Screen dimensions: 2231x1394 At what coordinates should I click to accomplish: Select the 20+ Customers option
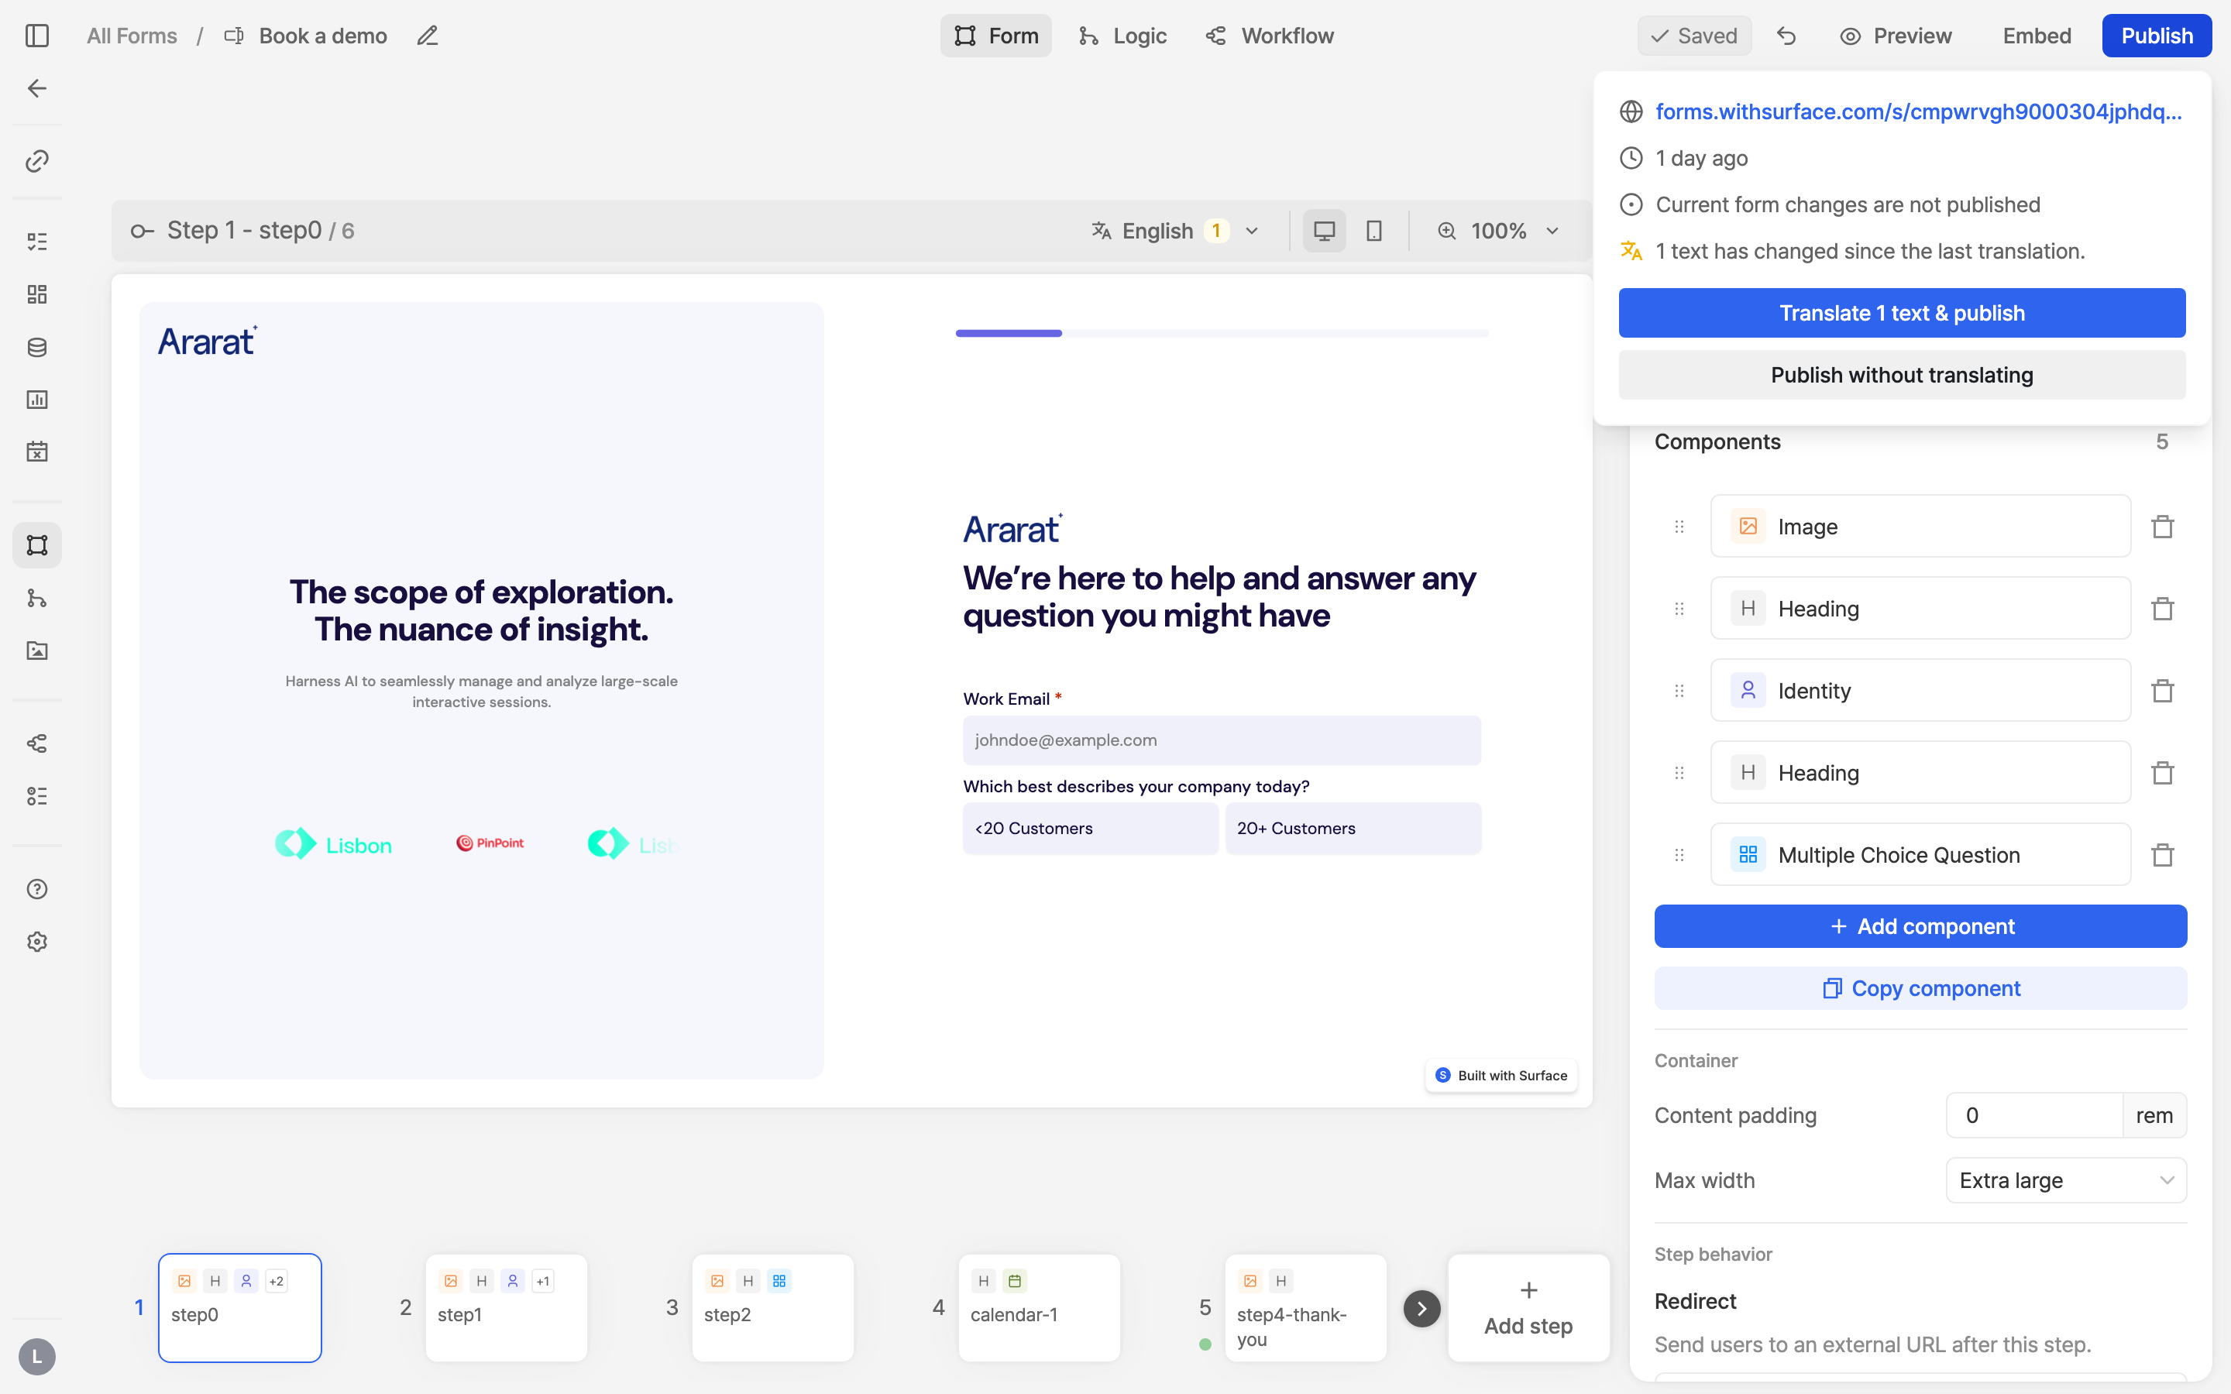1353,828
